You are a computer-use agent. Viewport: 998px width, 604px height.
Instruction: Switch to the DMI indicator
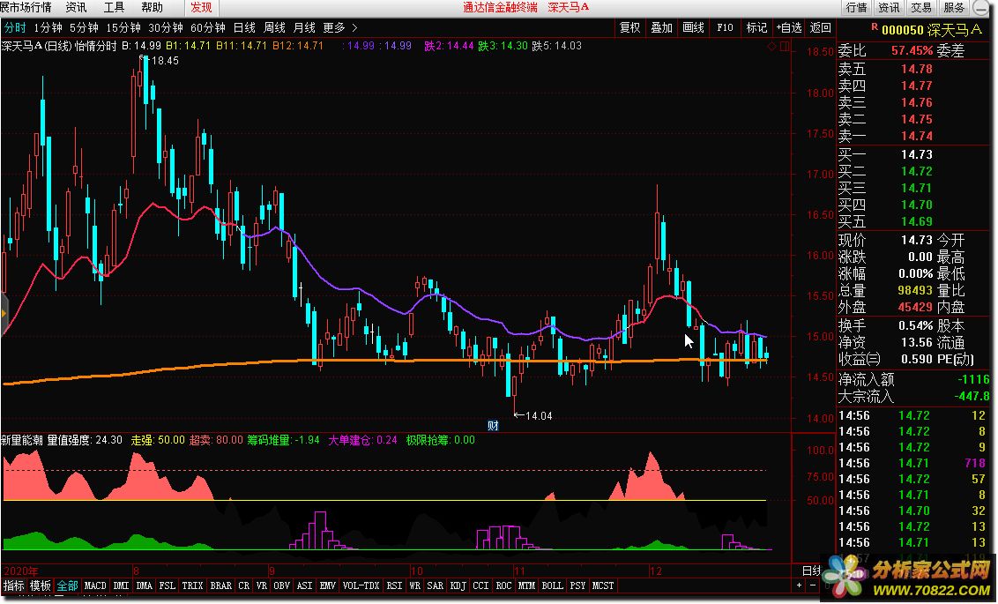[x=121, y=585]
